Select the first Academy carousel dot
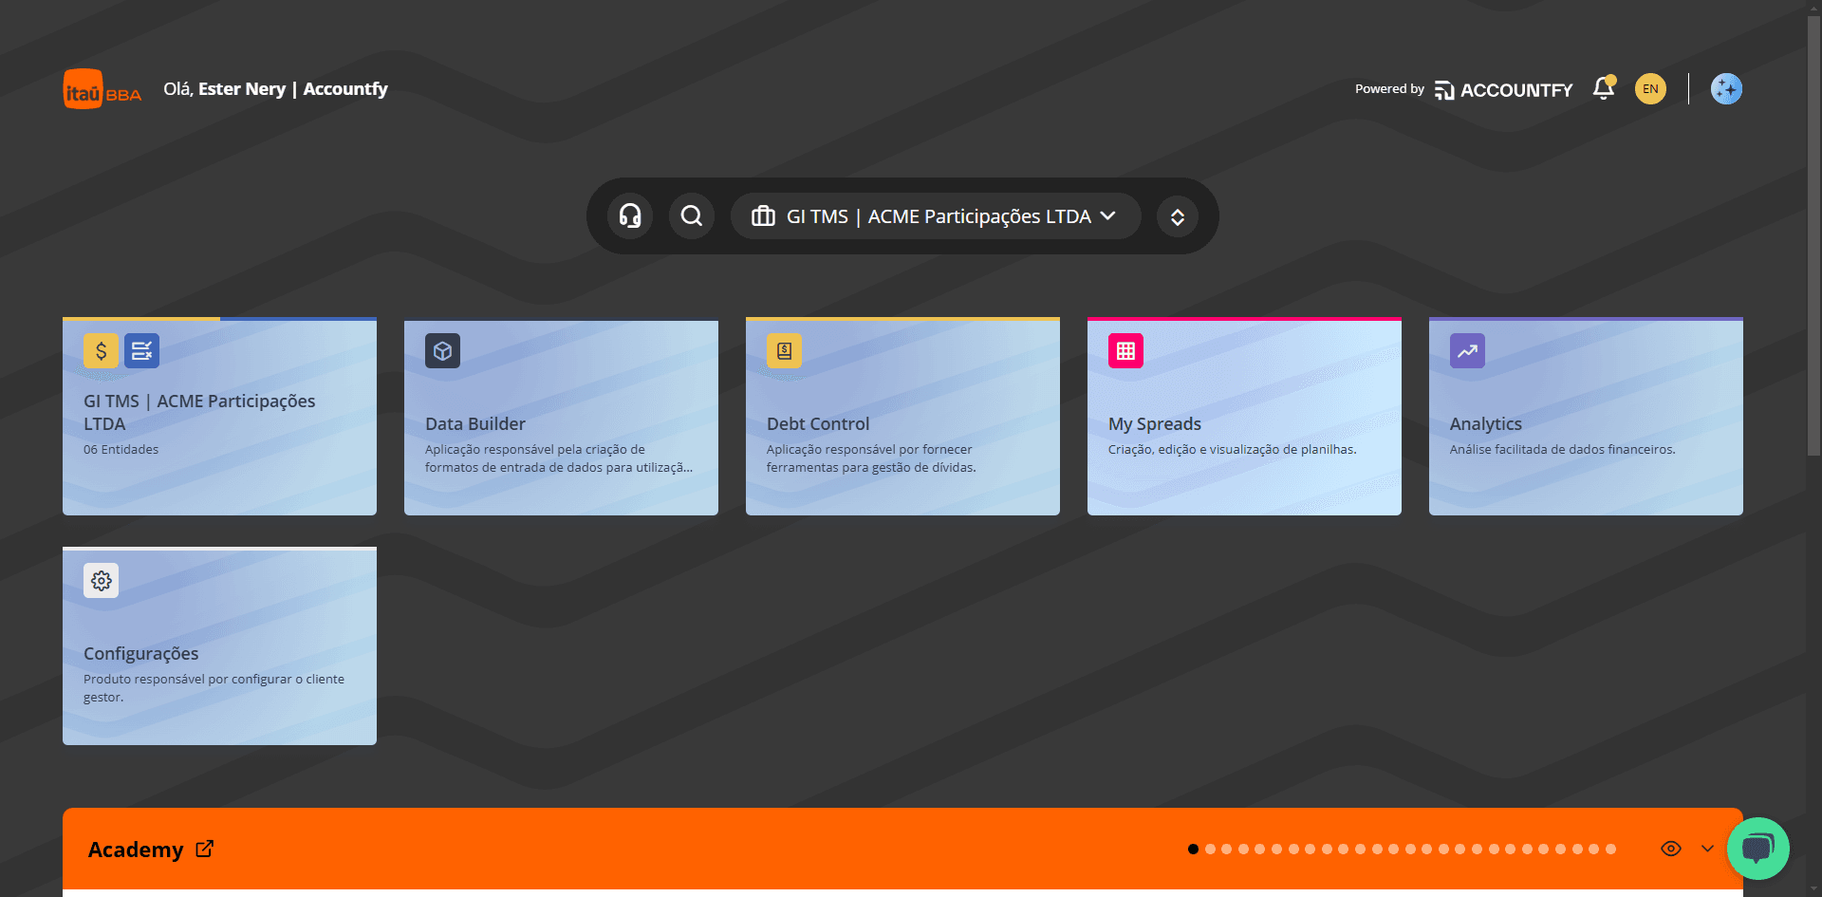 (x=1193, y=850)
